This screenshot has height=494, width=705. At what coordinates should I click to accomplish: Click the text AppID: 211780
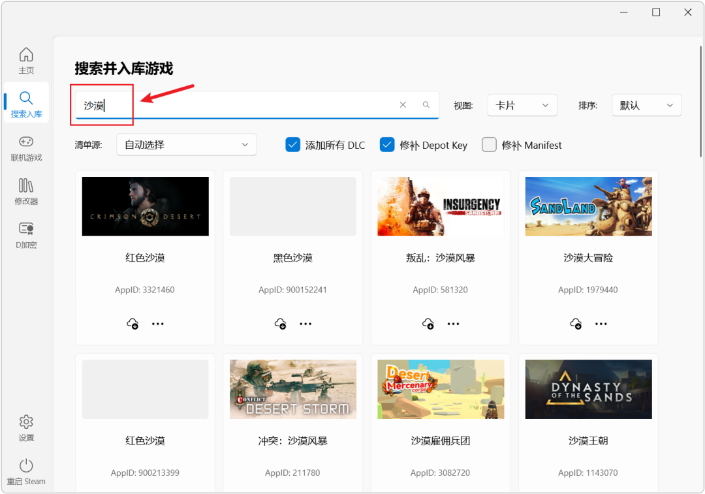click(292, 473)
